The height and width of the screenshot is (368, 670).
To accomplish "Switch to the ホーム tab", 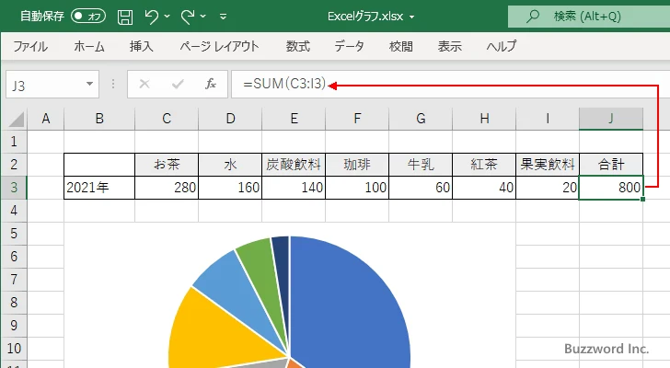I will pos(89,46).
